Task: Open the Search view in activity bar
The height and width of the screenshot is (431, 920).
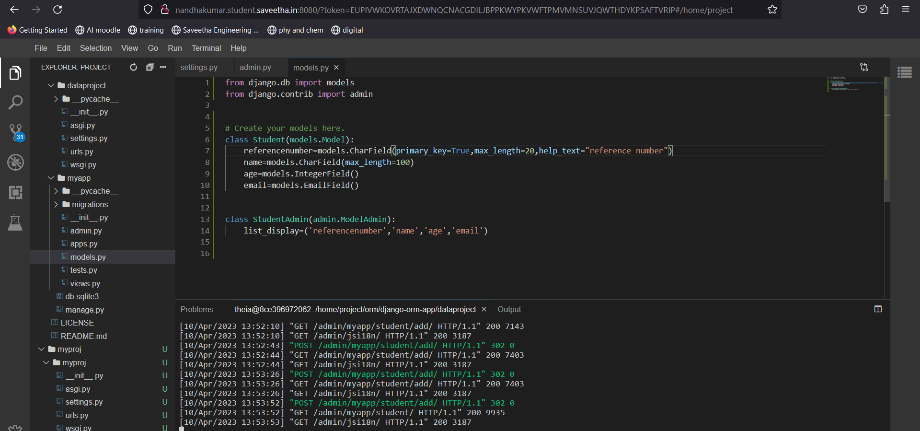Action: [15, 102]
